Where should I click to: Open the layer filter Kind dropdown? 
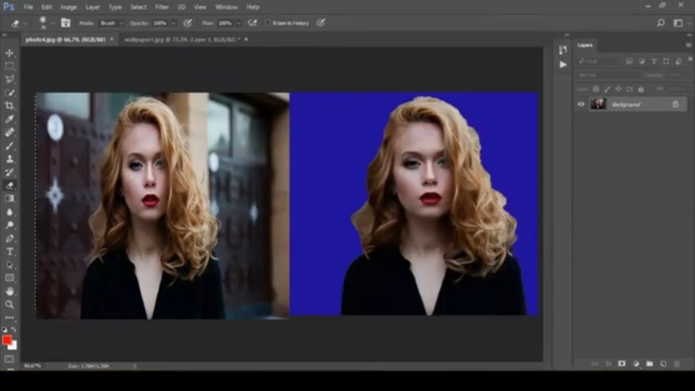(598, 61)
